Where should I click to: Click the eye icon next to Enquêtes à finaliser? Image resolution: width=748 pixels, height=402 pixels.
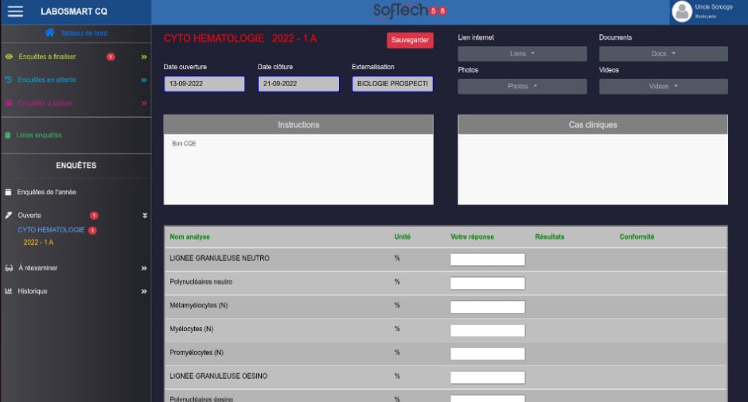[x=9, y=57]
